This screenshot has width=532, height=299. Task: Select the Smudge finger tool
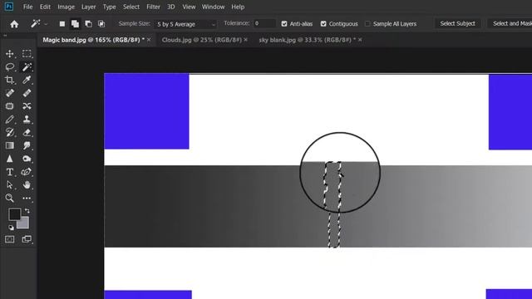pos(27,145)
